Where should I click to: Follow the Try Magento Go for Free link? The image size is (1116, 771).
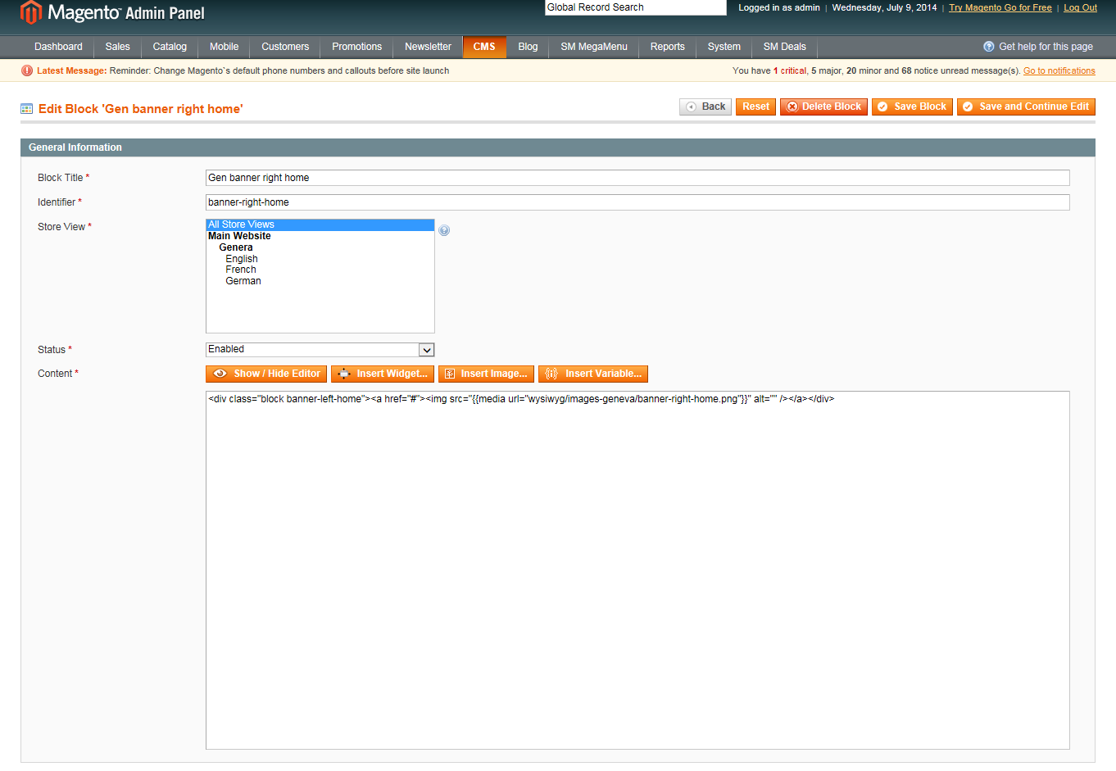pos(1000,7)
